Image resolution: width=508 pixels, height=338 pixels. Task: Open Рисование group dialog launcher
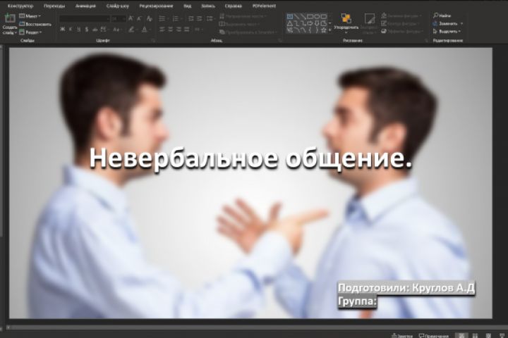coord(426,41)
